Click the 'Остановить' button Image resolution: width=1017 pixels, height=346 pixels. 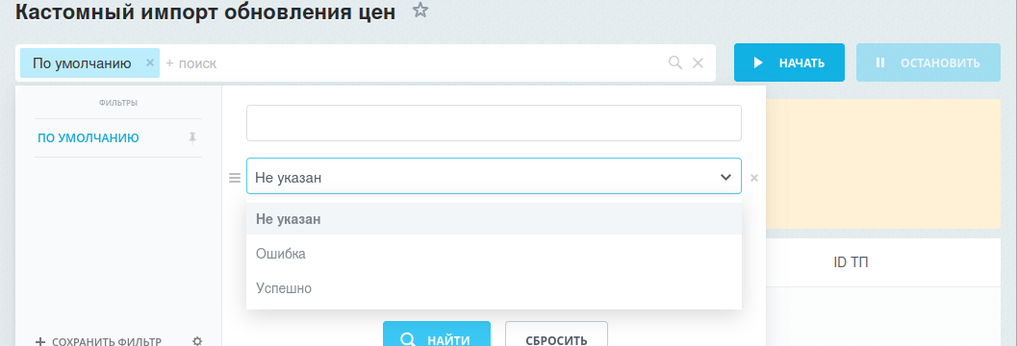click(928, 62)
